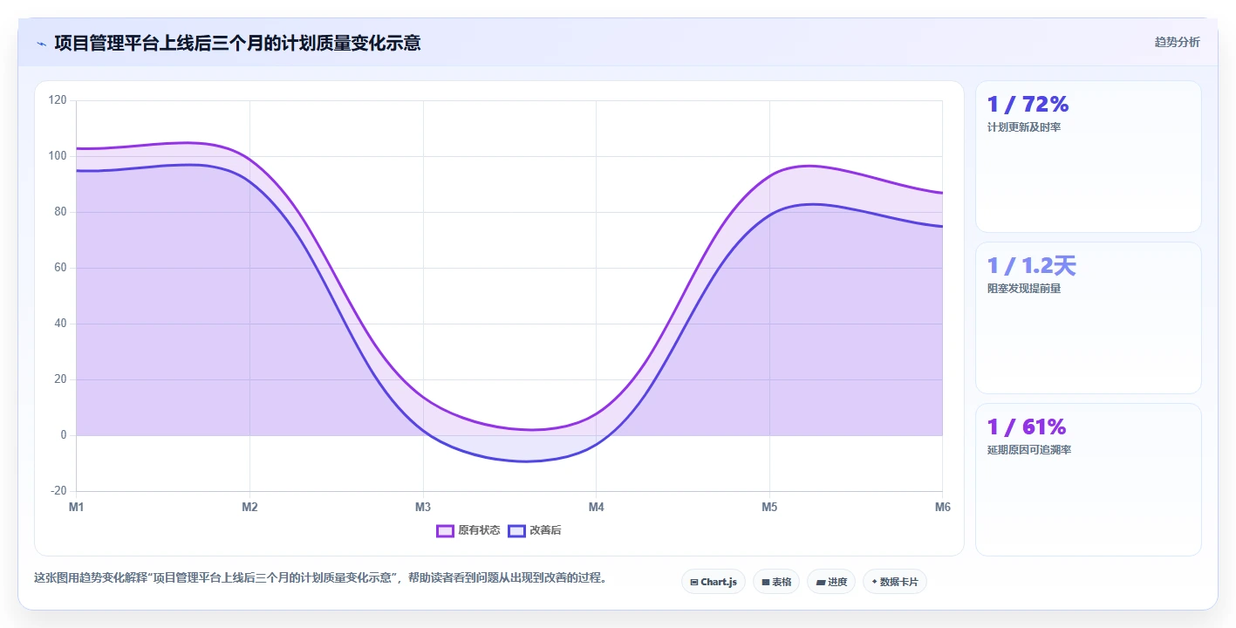Viewport: 1236px width, 628px height.
Task: Click the chart title 项目管理平台上线后三个月的计划质量变化示意
Action: (x=237, y=43)
